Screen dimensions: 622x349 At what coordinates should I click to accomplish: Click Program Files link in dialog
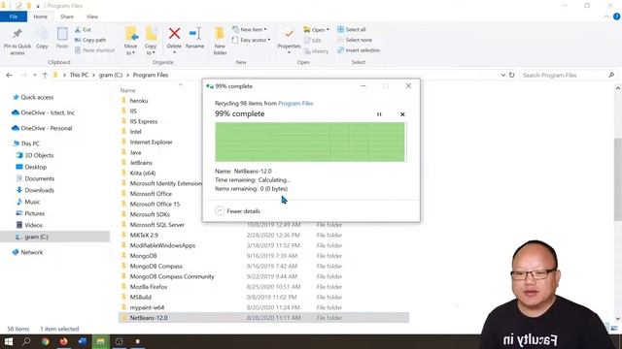coord(295,104)
